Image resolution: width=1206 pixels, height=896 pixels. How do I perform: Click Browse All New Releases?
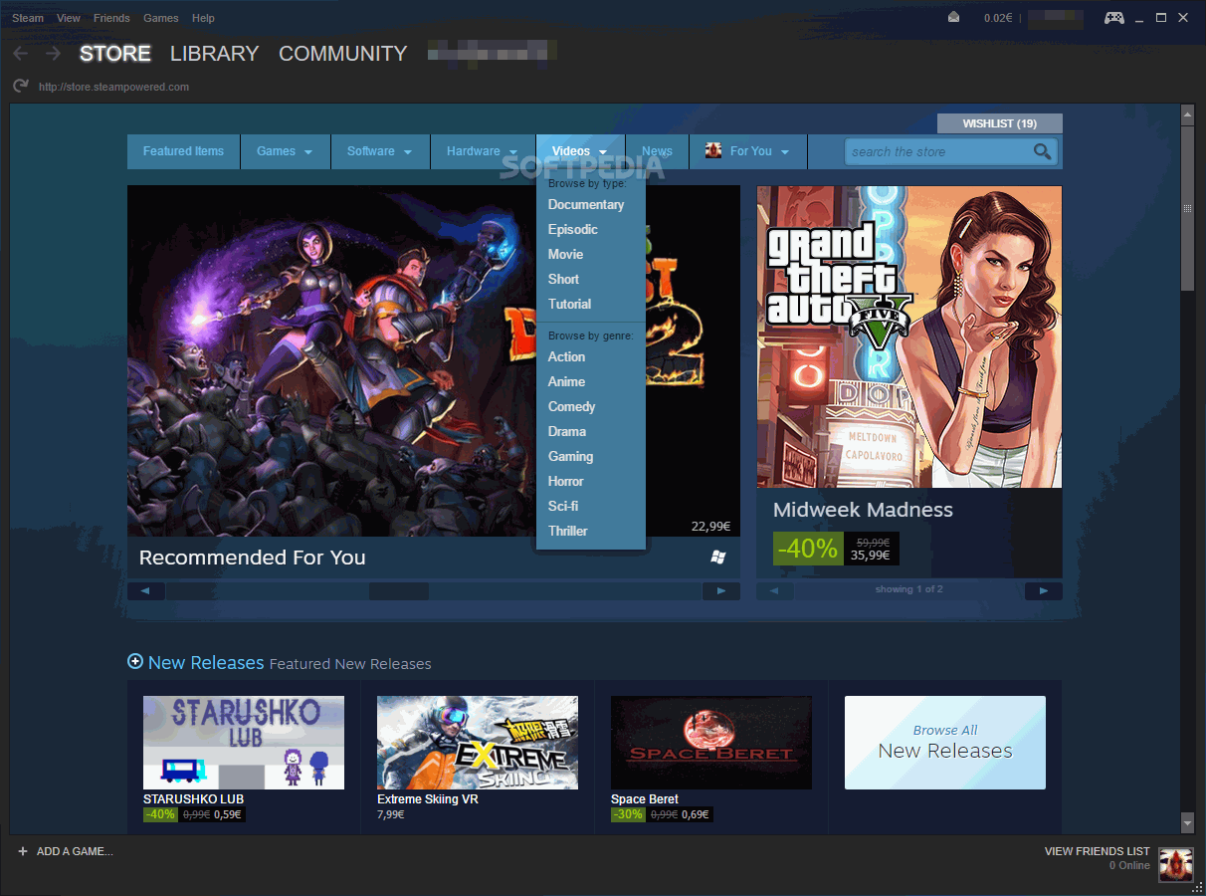coord(945,743)
